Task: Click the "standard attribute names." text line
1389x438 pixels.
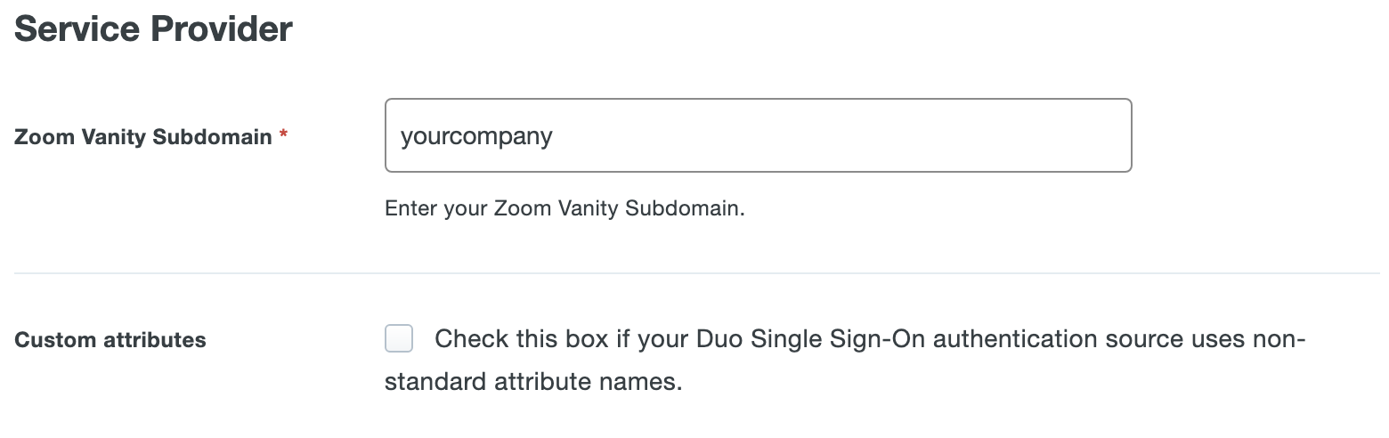Action: tap(532, 382)
